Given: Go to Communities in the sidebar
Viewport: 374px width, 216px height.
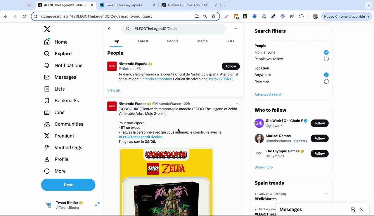Looking at the screenshot, I should coord(47,124).
